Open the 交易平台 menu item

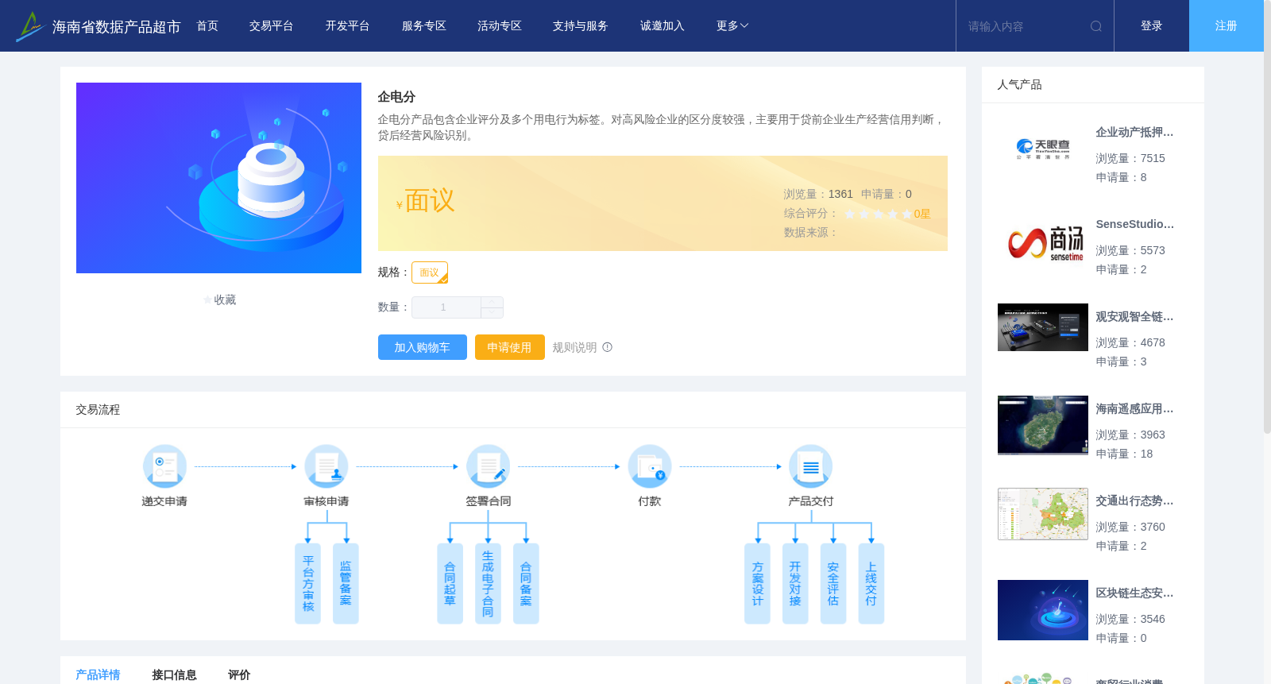tap(272, 26)
